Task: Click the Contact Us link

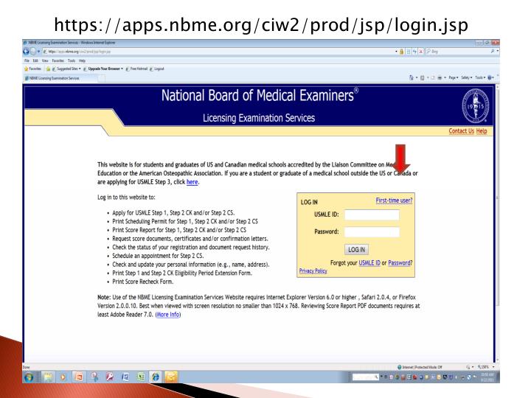Action: pos(461,131)
